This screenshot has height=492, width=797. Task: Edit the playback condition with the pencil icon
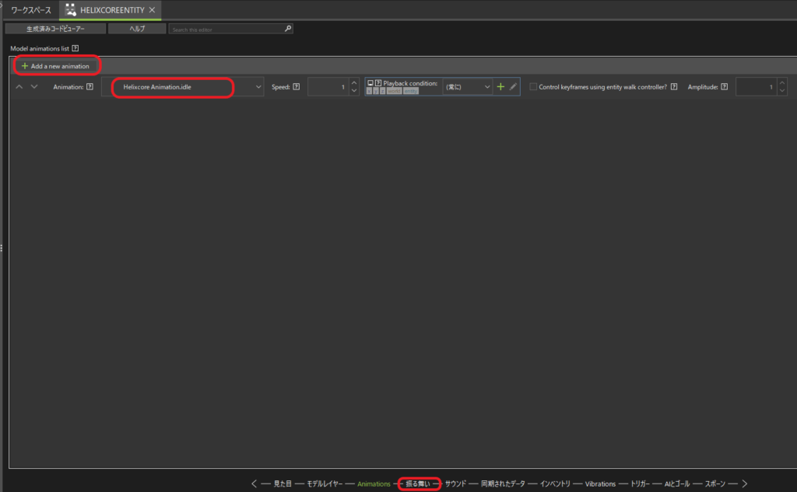(512, 87)
